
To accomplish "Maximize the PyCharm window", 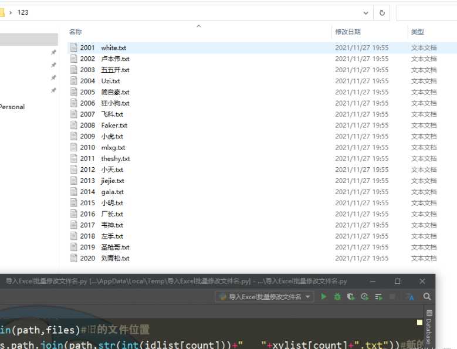I will pos(397,282).
